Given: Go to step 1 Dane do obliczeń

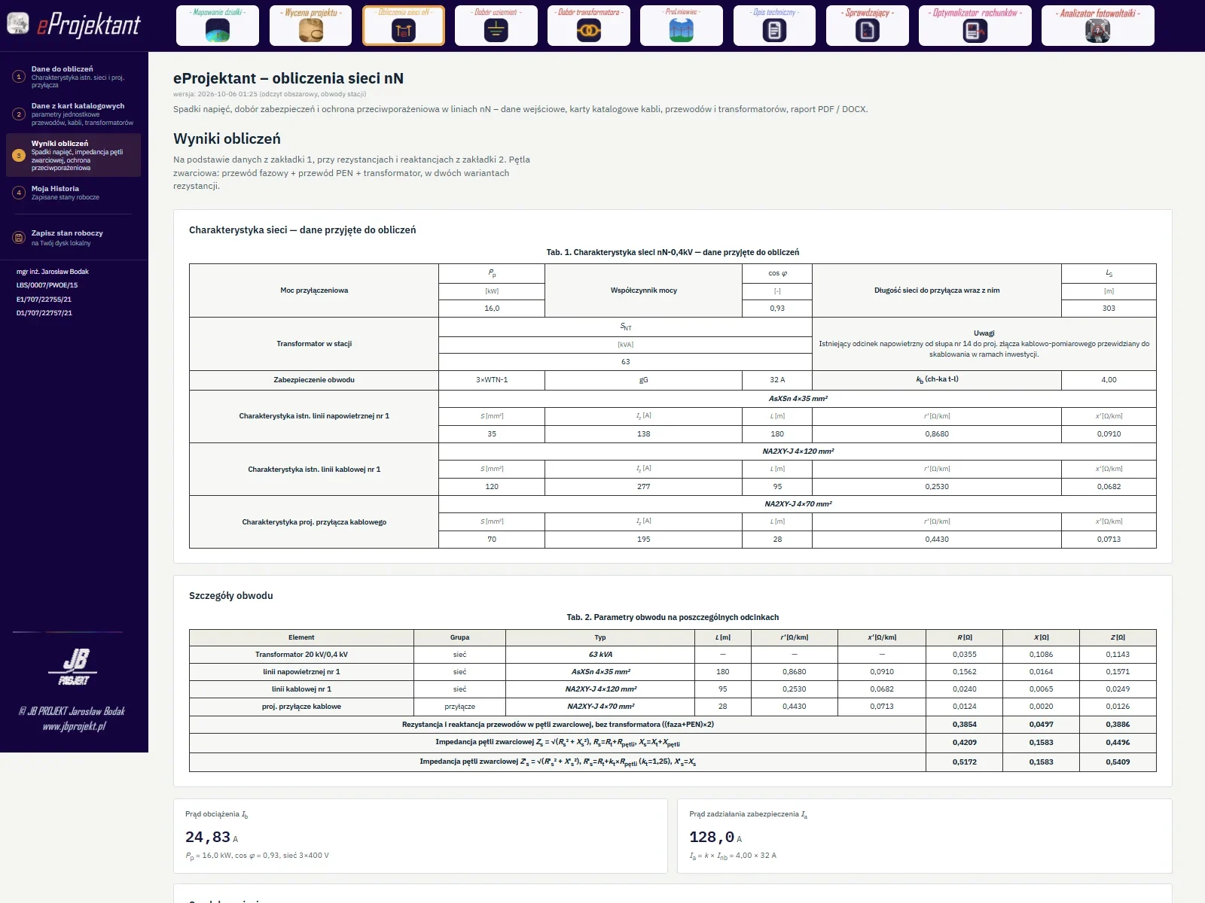Looking at the screenshot, I should pos(73,77).
